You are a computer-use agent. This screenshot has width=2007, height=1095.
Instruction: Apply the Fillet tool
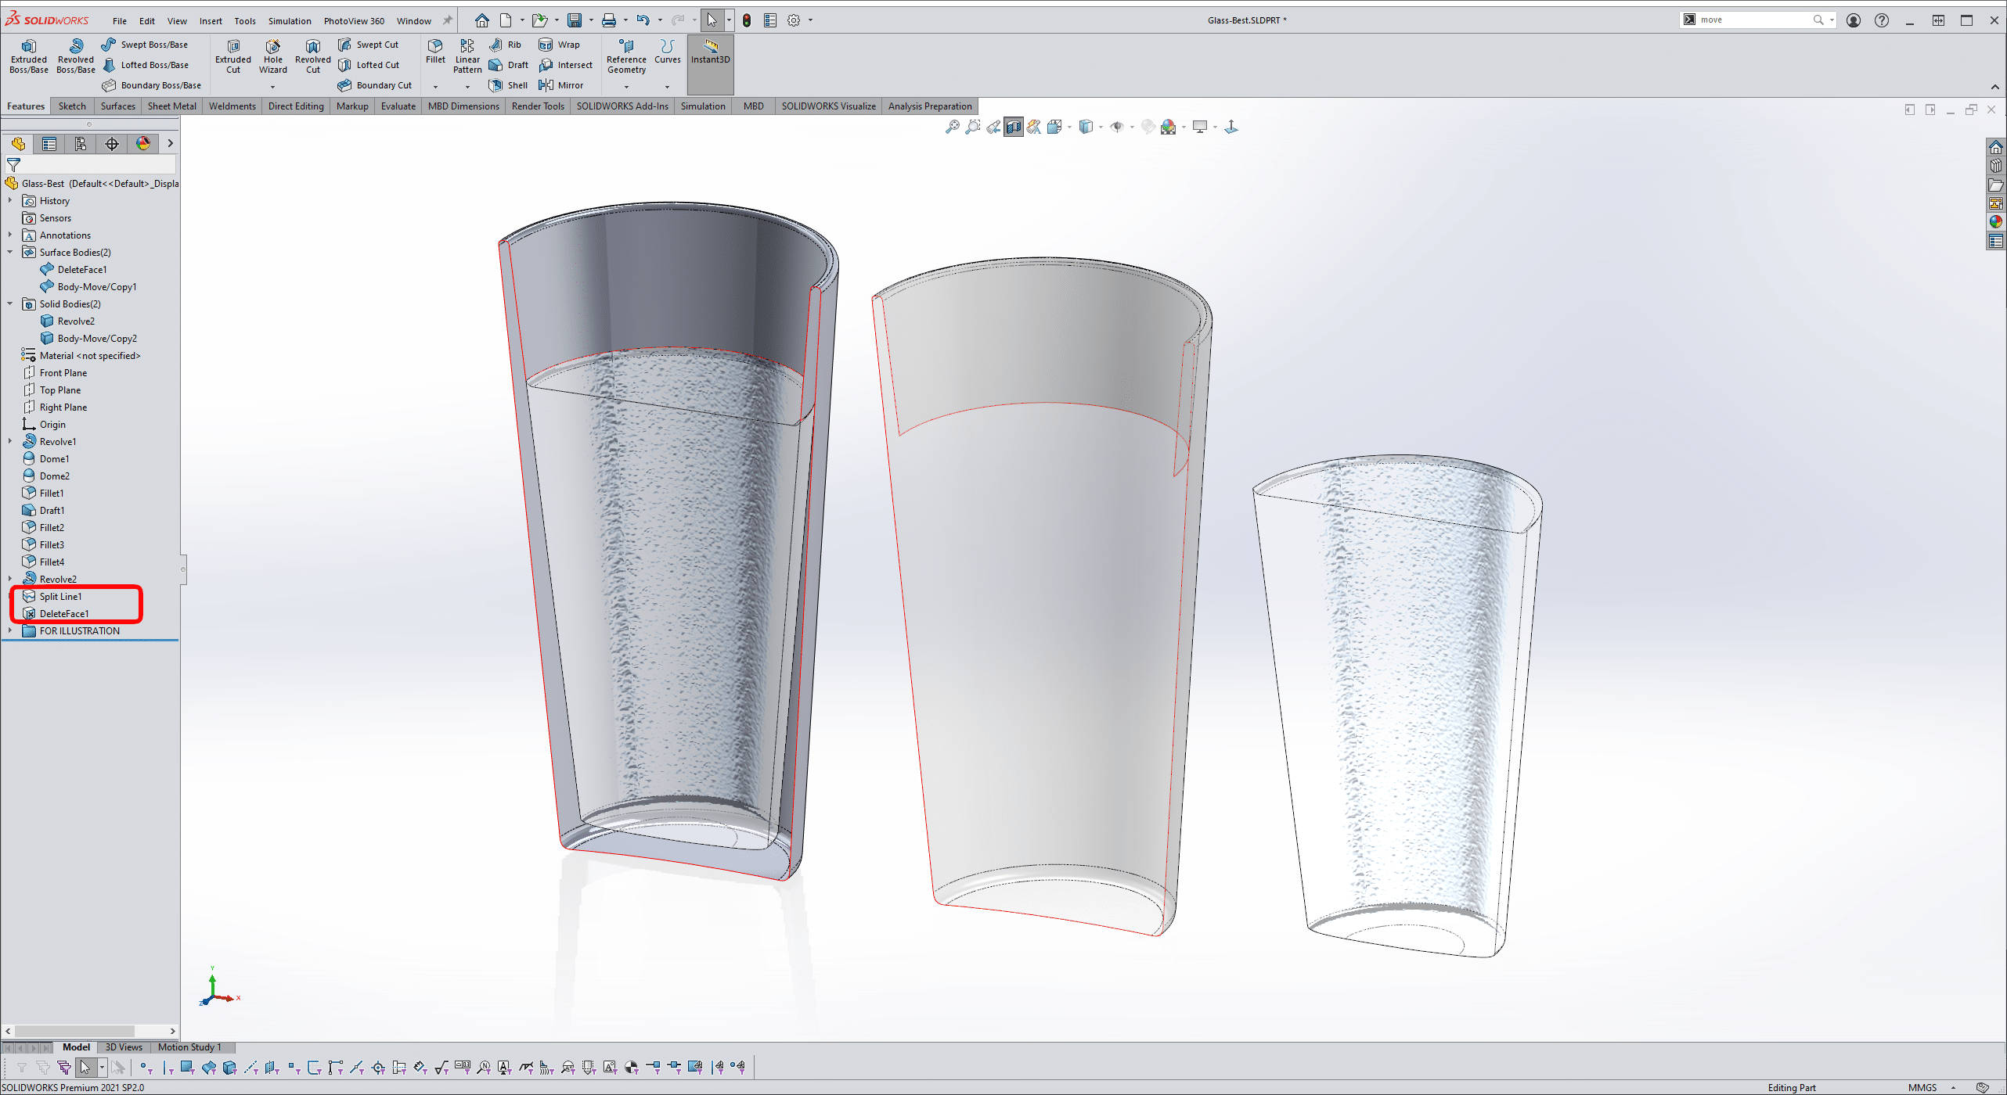tap(435, 52)
